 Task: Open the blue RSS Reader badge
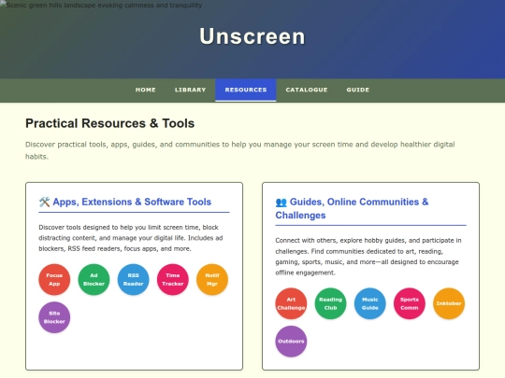[134, 280]
